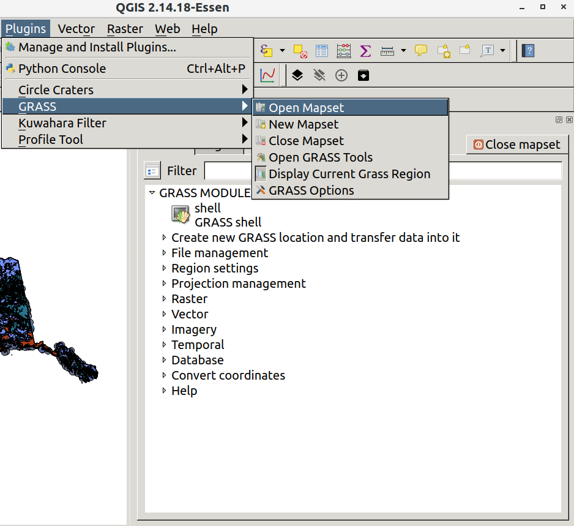
Task: Expand the Help group in GRASS modules
Action: tap(164, 391)
